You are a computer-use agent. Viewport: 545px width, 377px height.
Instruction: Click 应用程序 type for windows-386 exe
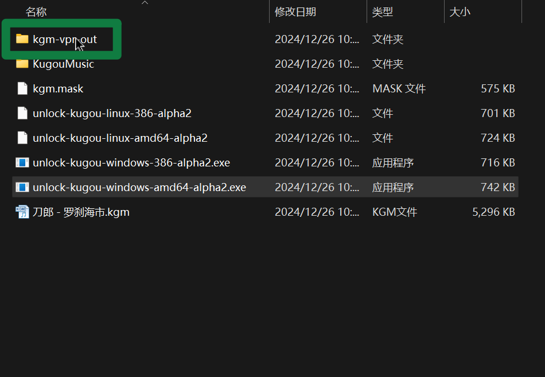(x=393, y=163)
